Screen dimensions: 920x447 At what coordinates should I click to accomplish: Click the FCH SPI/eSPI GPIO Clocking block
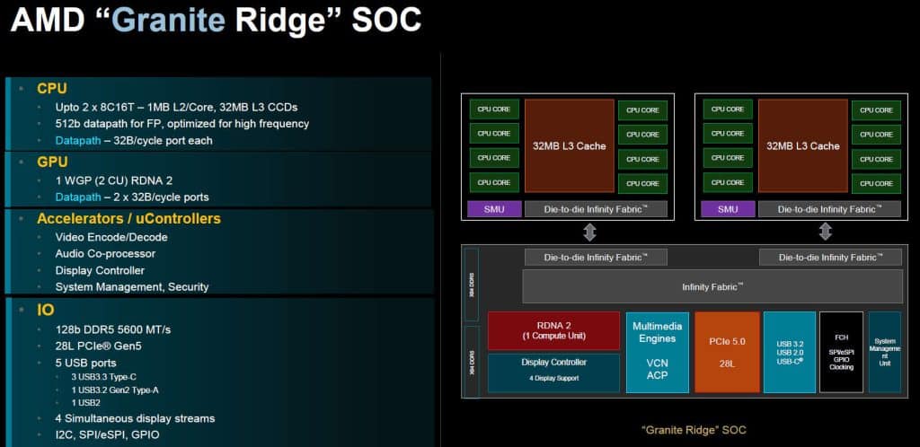point(841,352)
